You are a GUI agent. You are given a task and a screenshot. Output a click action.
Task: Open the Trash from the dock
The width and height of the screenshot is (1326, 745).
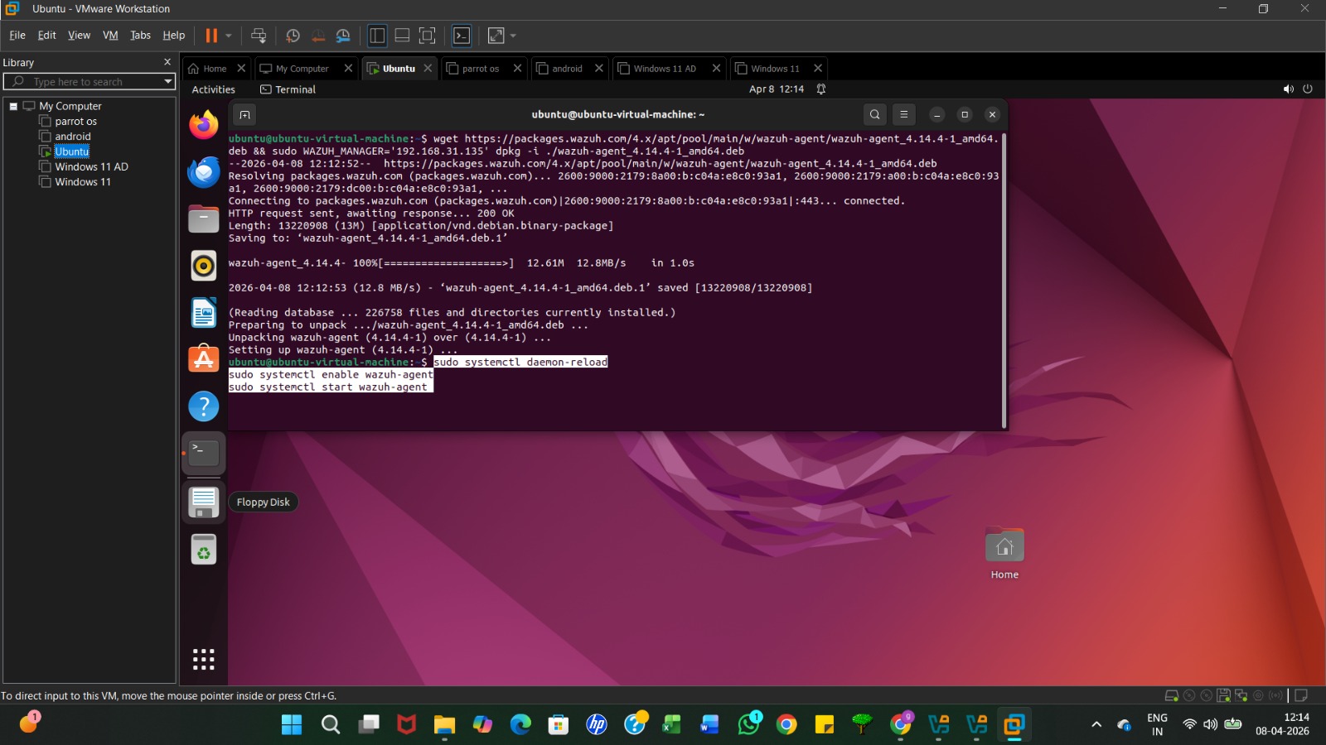204,550
